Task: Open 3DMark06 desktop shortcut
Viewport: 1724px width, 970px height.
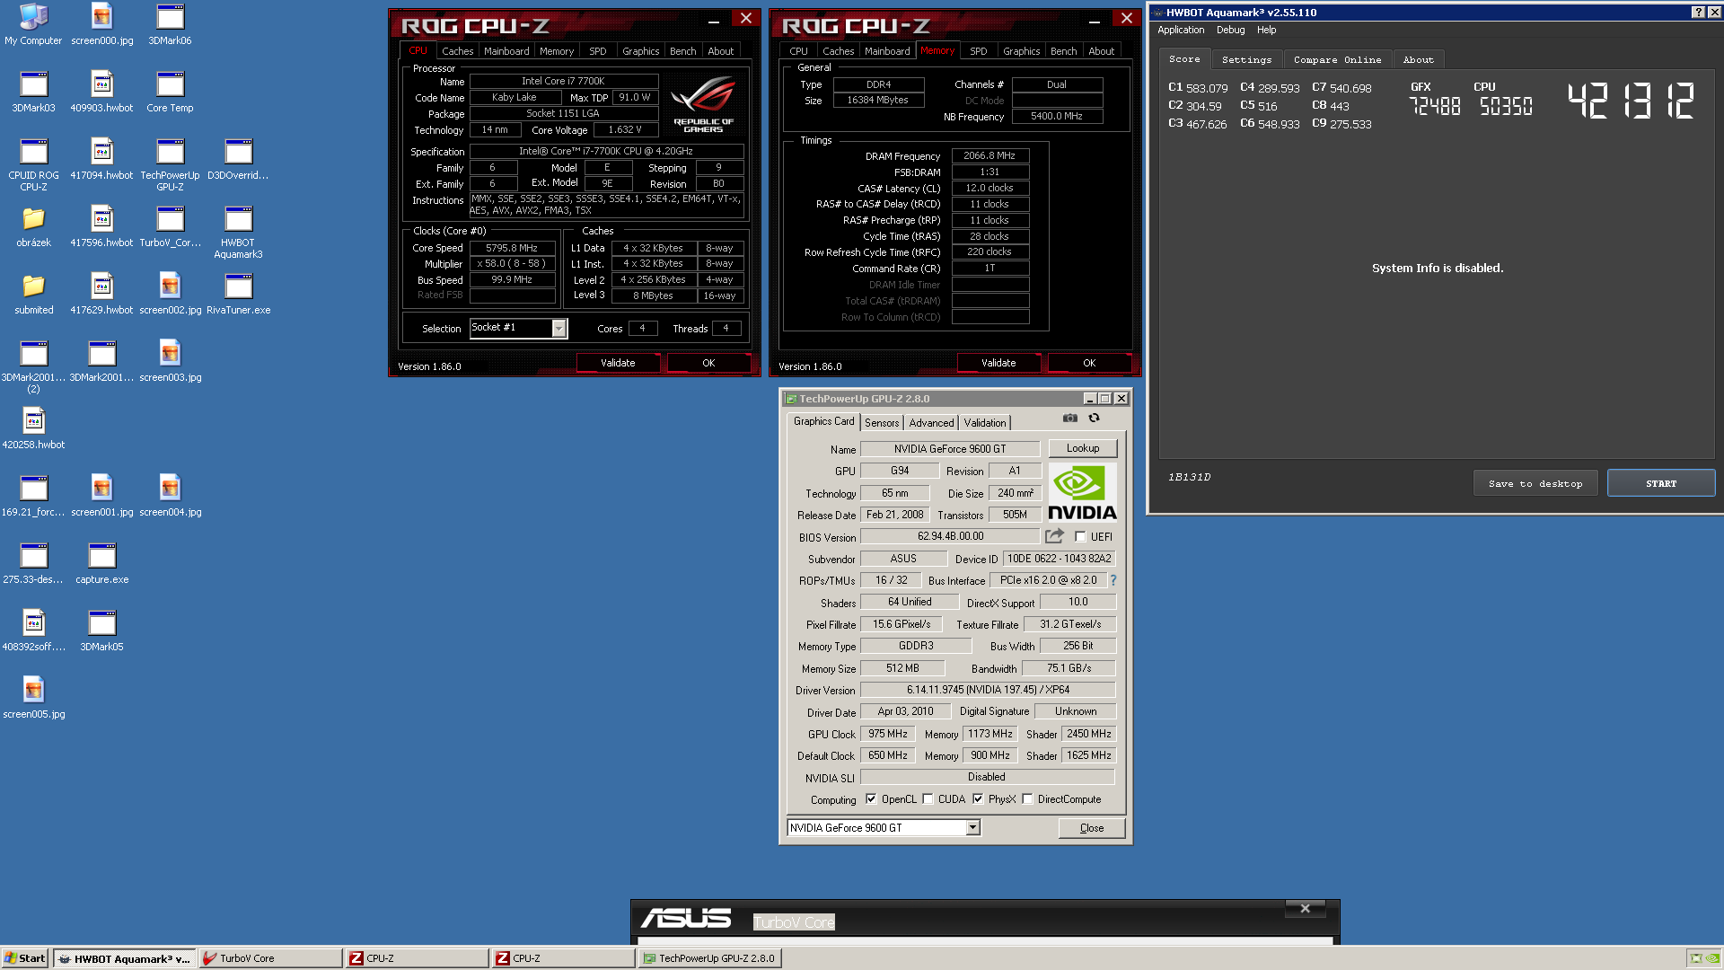Action: [x=170, y=24]
